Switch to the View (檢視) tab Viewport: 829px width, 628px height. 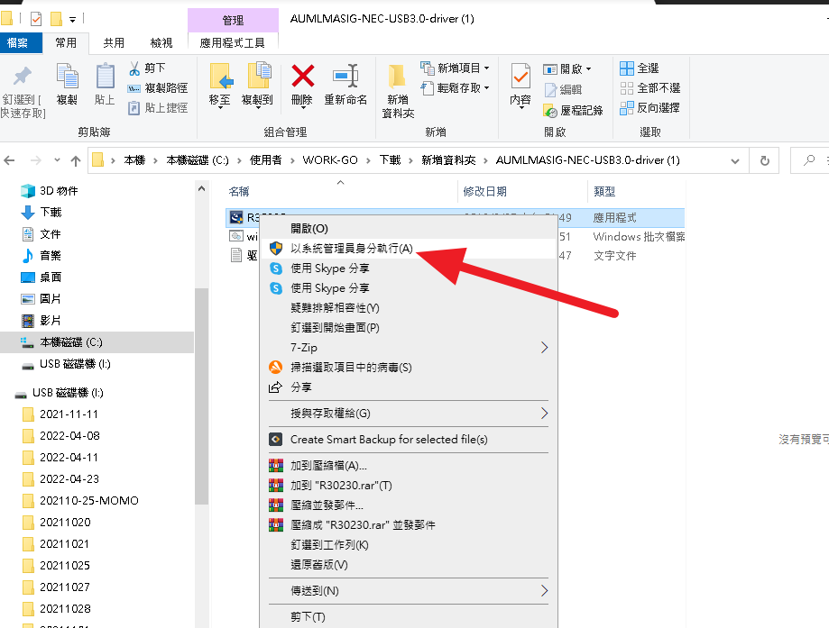click(161, 42)
